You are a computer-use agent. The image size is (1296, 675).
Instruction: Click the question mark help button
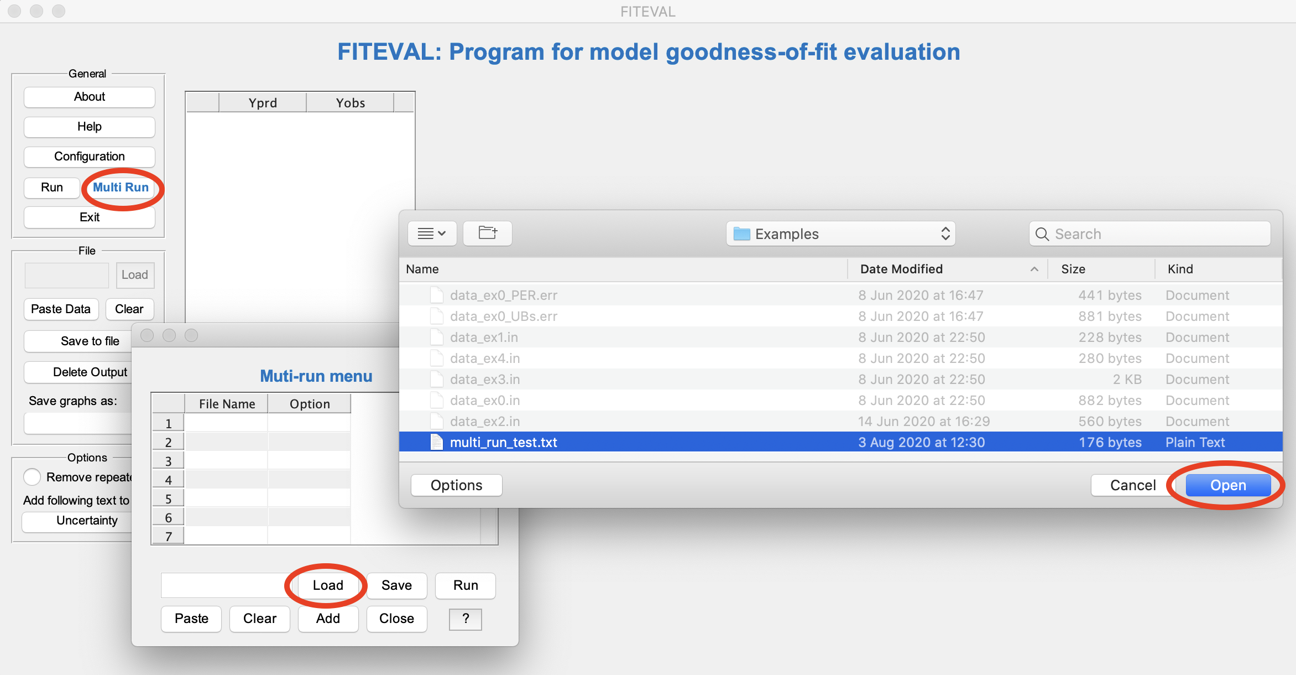465,619
